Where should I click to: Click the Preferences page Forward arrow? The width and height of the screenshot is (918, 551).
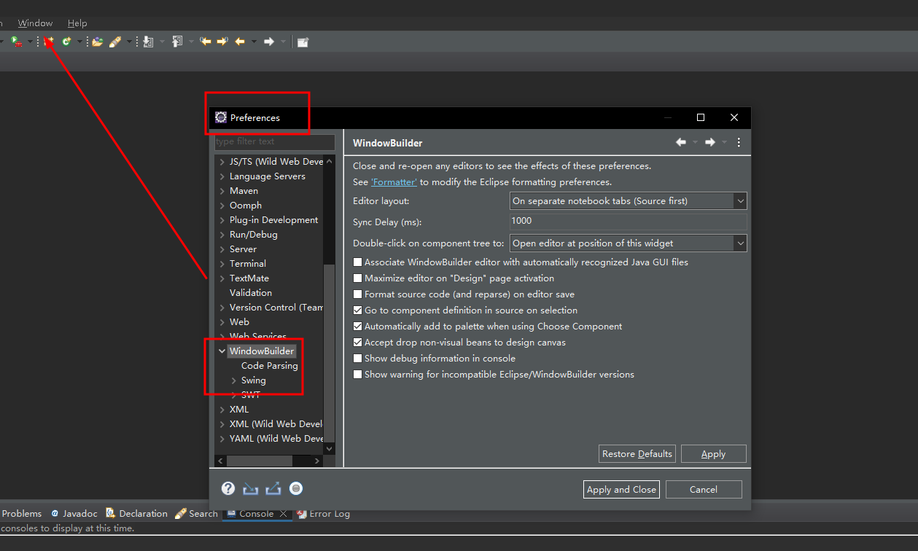709,142
